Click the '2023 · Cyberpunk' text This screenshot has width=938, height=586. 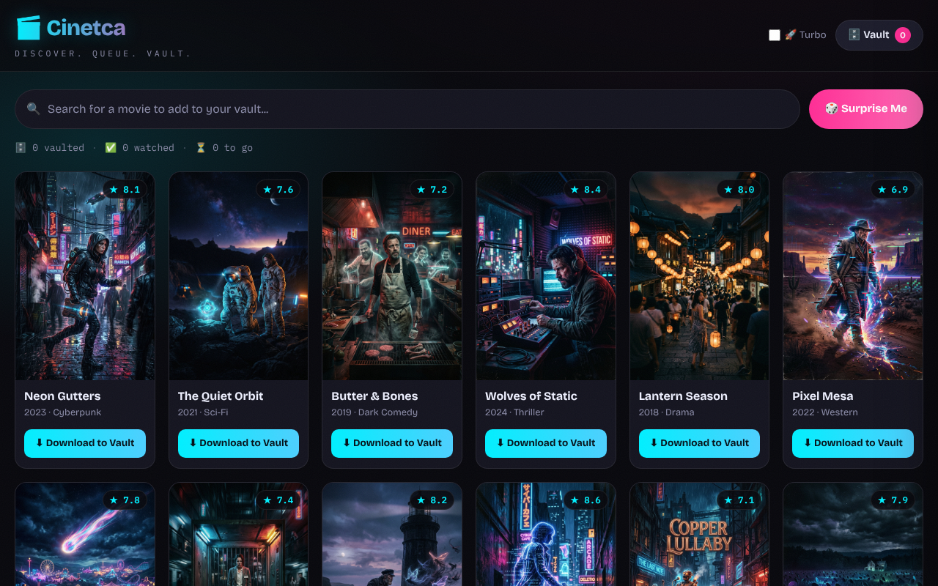point(63,412)
